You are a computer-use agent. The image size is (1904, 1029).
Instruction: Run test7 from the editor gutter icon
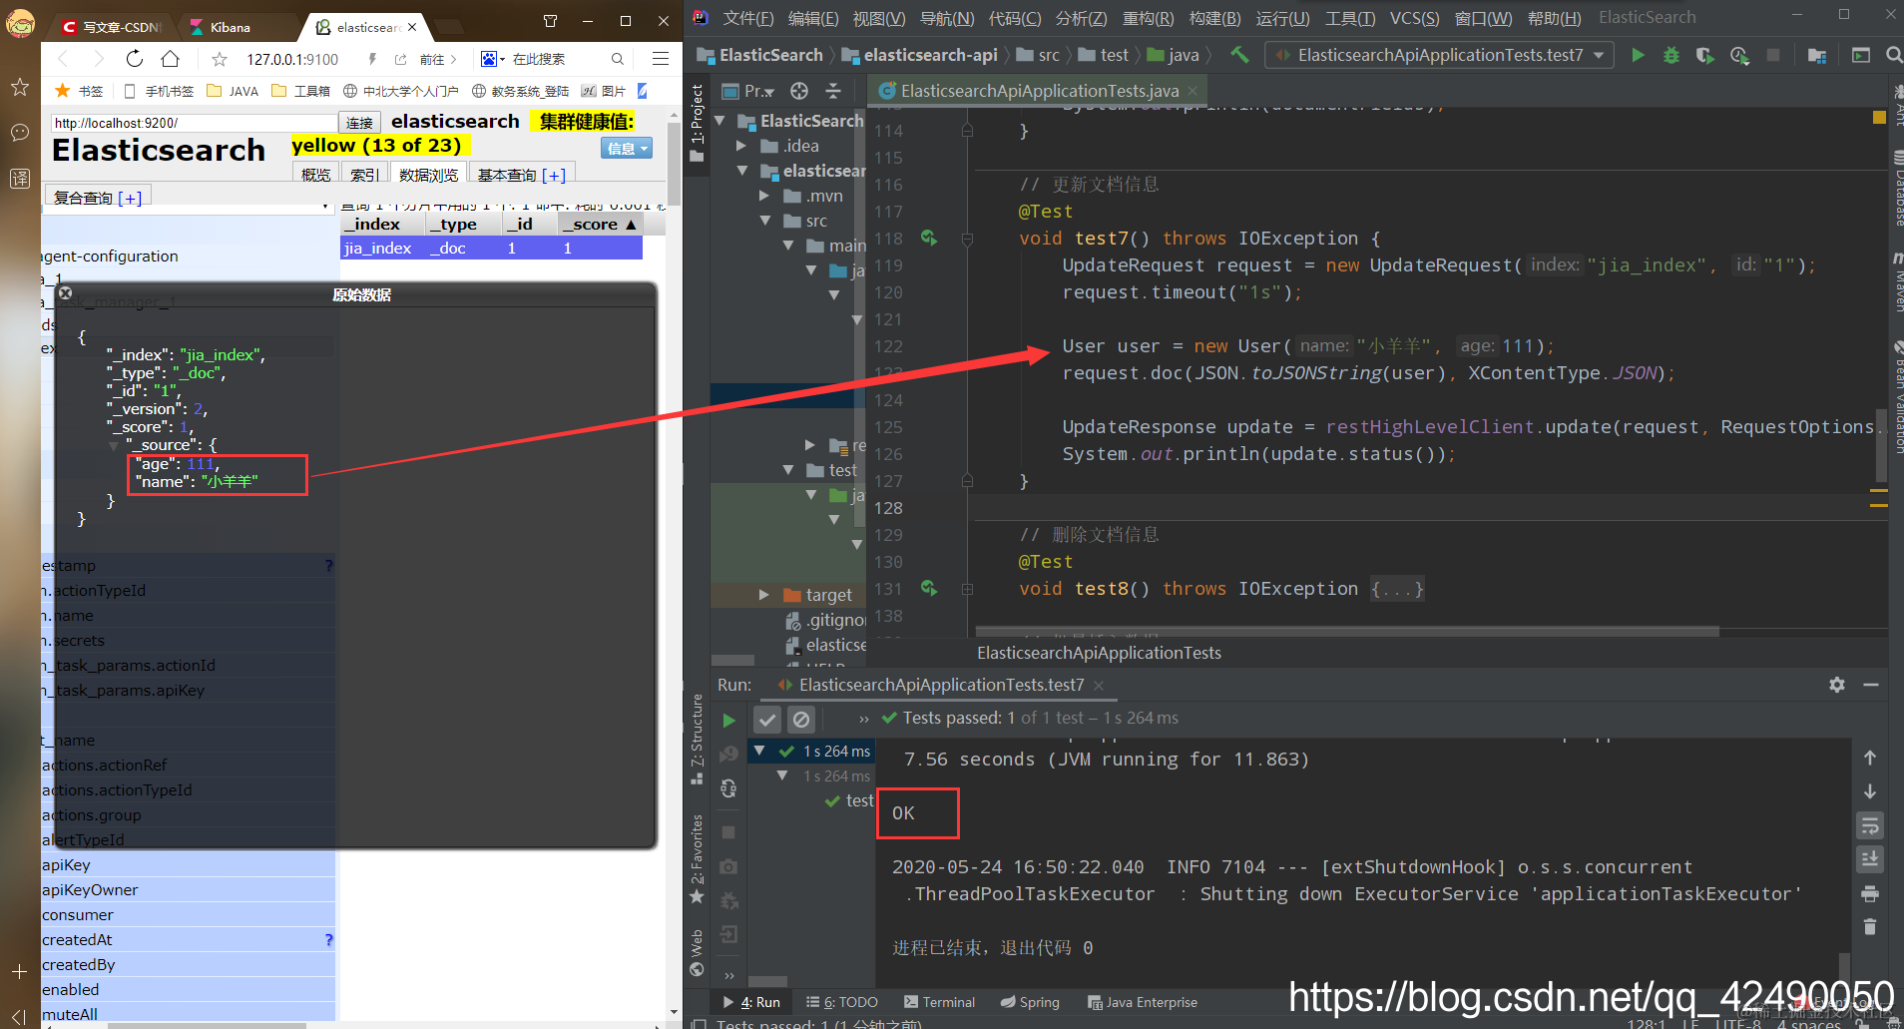929,238
